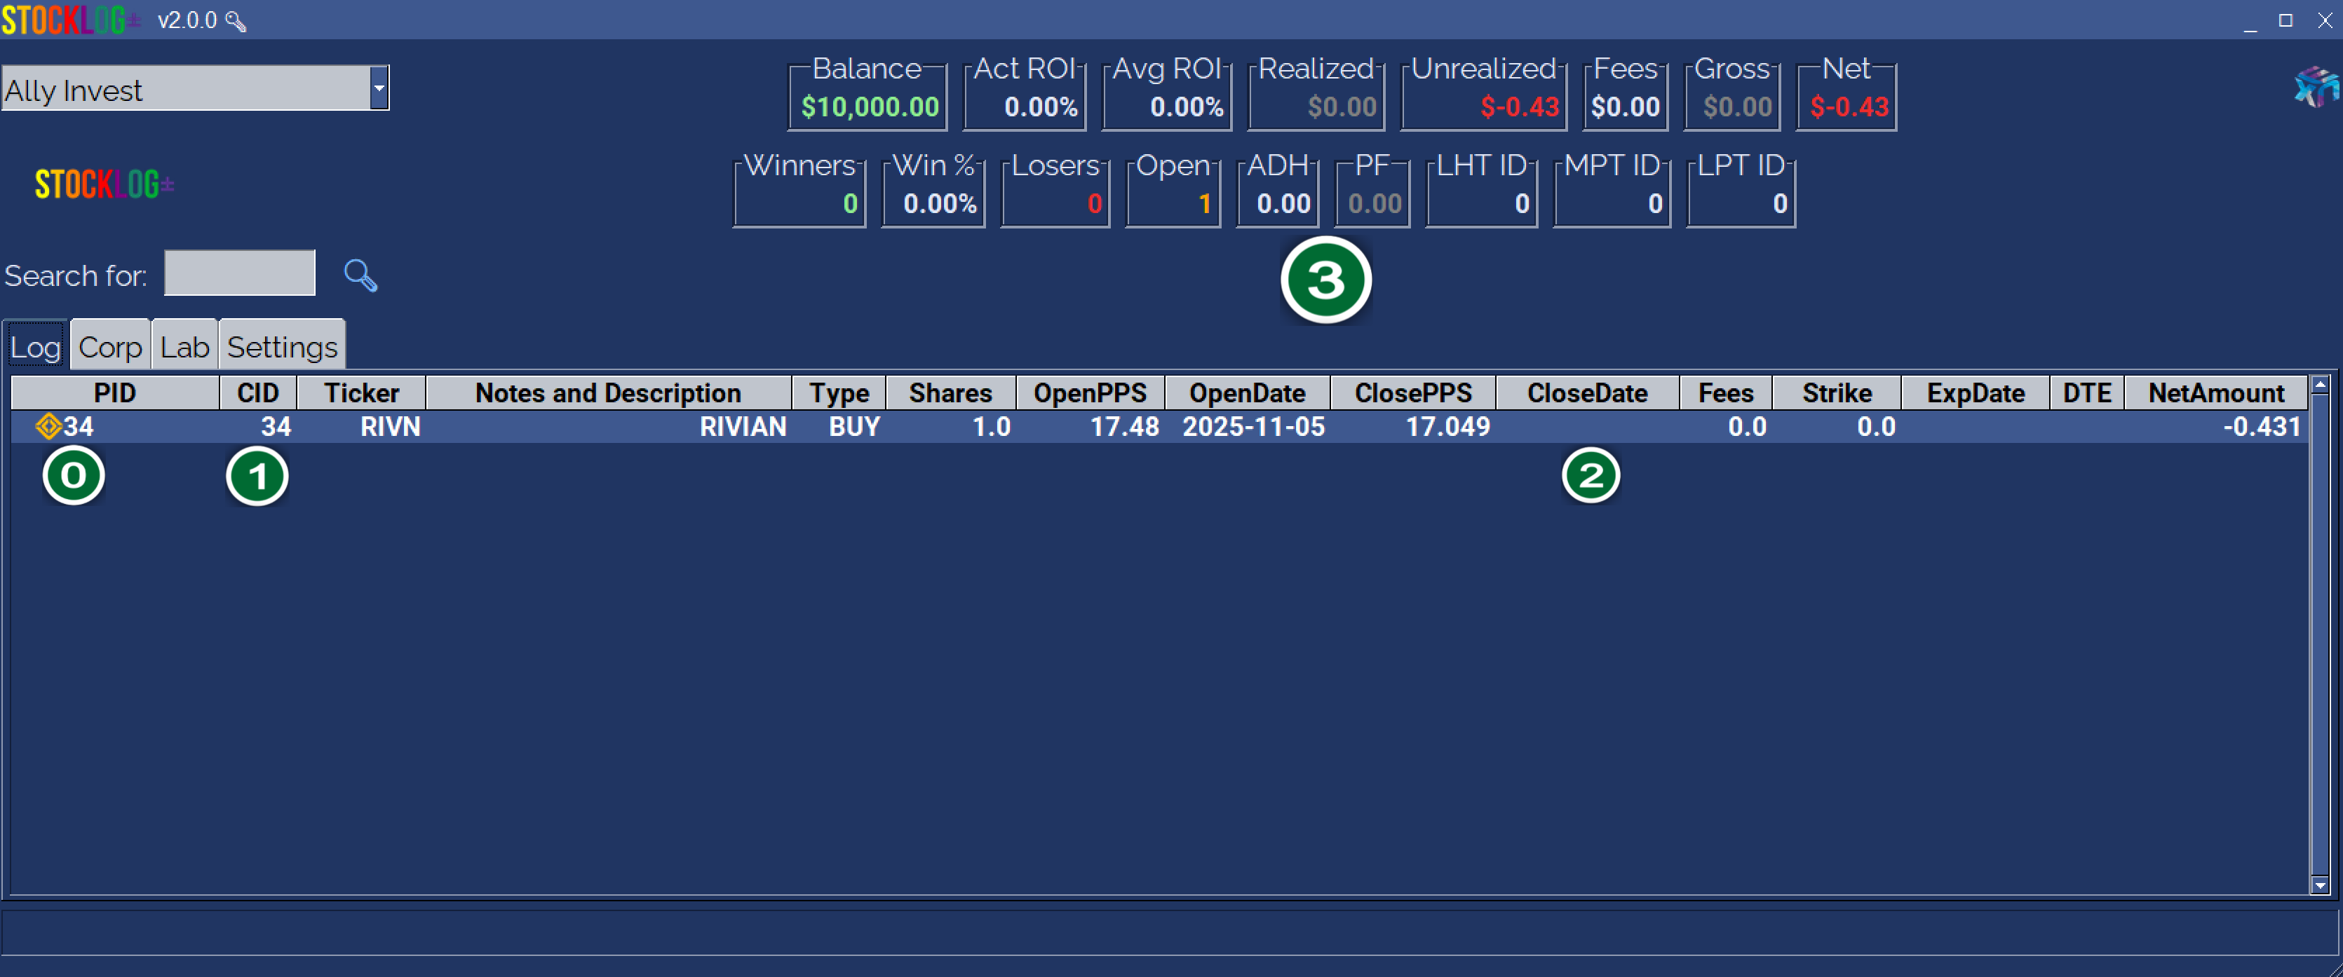The image size is (2343, 977).
Task: Switch to the Corp tab
Action: [x=110, y=346]
